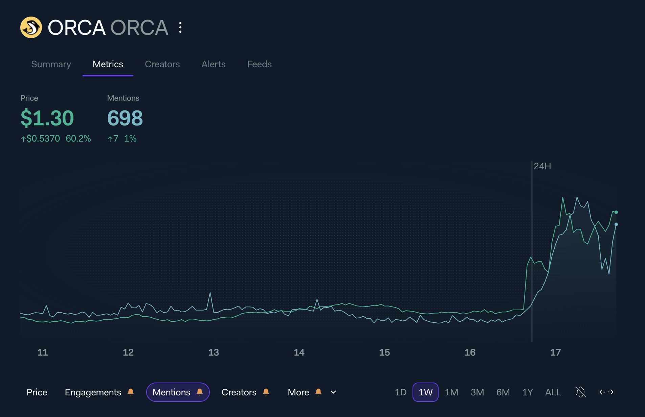
Task: Open the three-dot options menu beside ORCA
Action: pyautogui.click(x=180, y=27)
